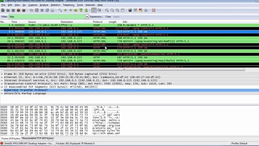Screen dimensions: 259x146
Task: Print packets toolbar icon
Action: tap(53, 10)
